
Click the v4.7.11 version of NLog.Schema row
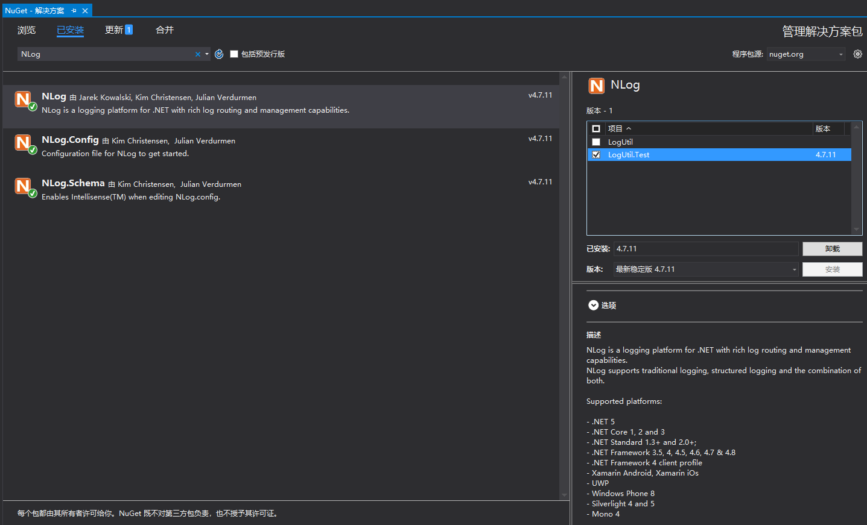(540, 182)
